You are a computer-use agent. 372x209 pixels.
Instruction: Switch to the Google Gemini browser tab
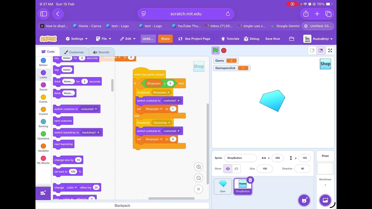285,26
